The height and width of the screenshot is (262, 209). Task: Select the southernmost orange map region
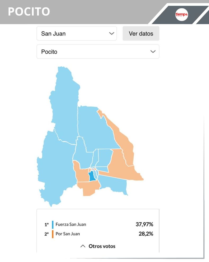[89, 189]
